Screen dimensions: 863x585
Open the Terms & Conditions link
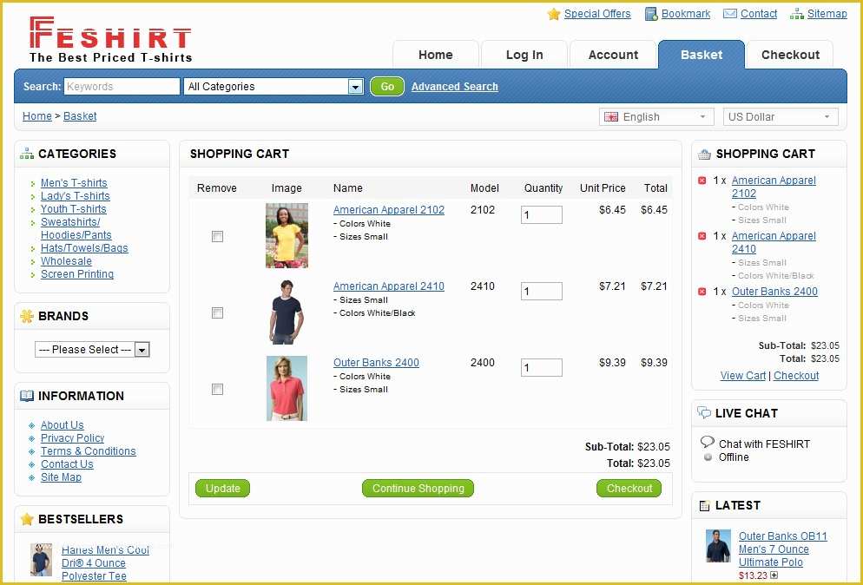[88, 451]
